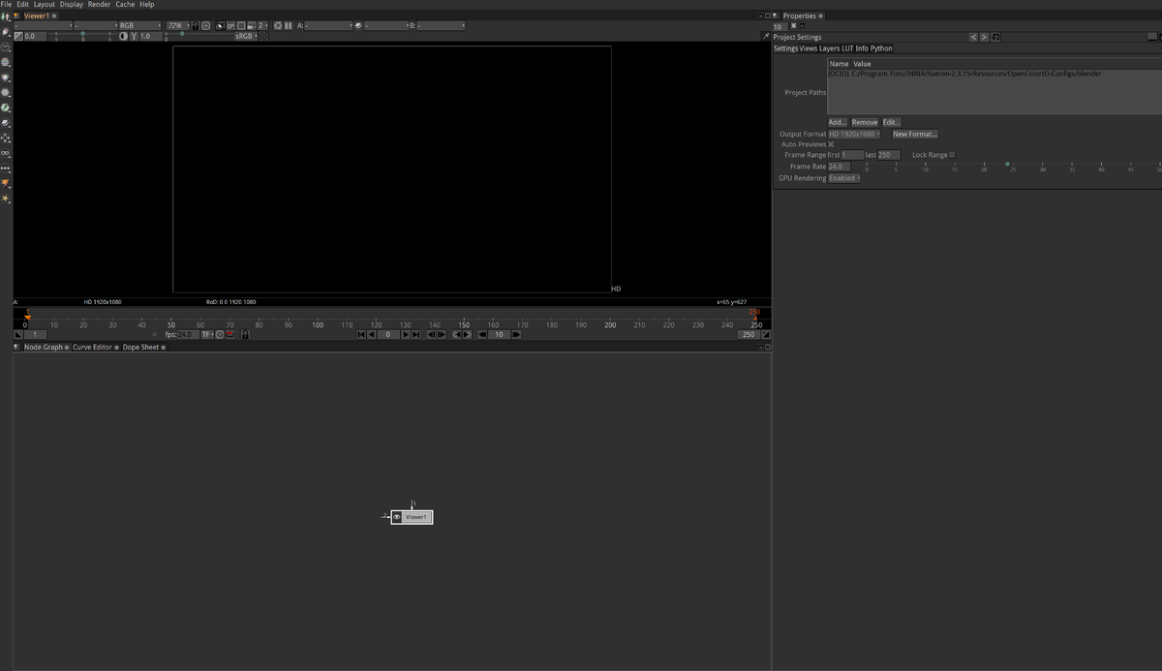Open the Cache menu
This screenshot has height=671, width=1162.
click(x=126, y=4)
